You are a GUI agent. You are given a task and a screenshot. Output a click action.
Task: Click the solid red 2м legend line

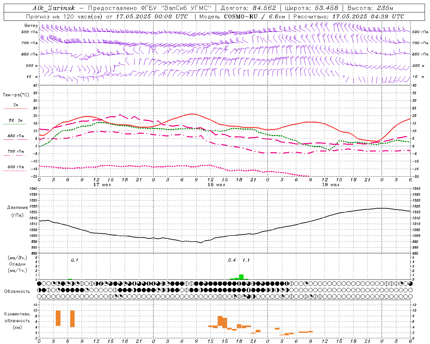tap(15, 109)
